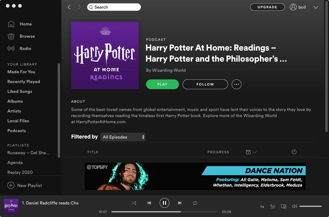Click the Home house icon
Viewport: 329px width, 217px height.
point(11,24)
